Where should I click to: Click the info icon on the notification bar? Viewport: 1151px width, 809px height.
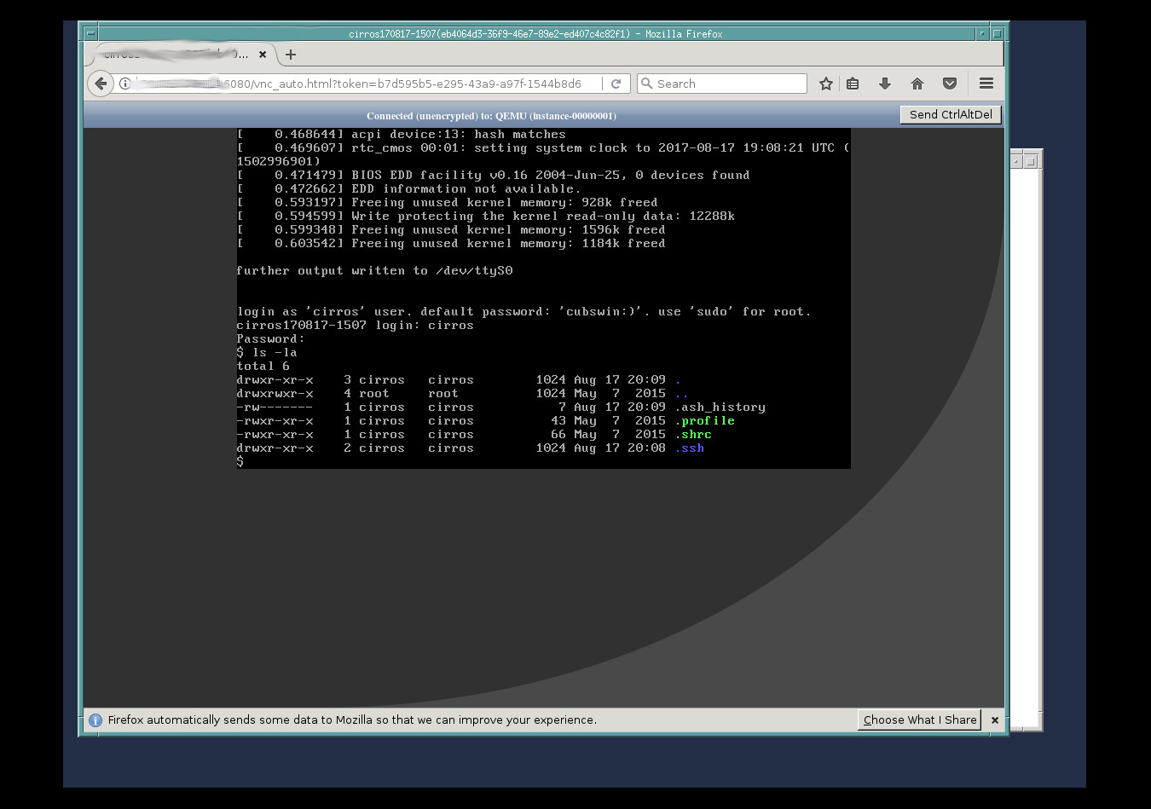(95, 719)
